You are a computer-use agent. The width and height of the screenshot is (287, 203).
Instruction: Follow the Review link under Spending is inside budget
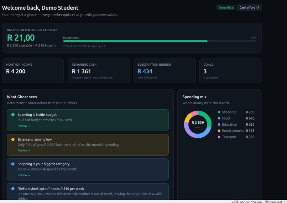coord(24,126)
